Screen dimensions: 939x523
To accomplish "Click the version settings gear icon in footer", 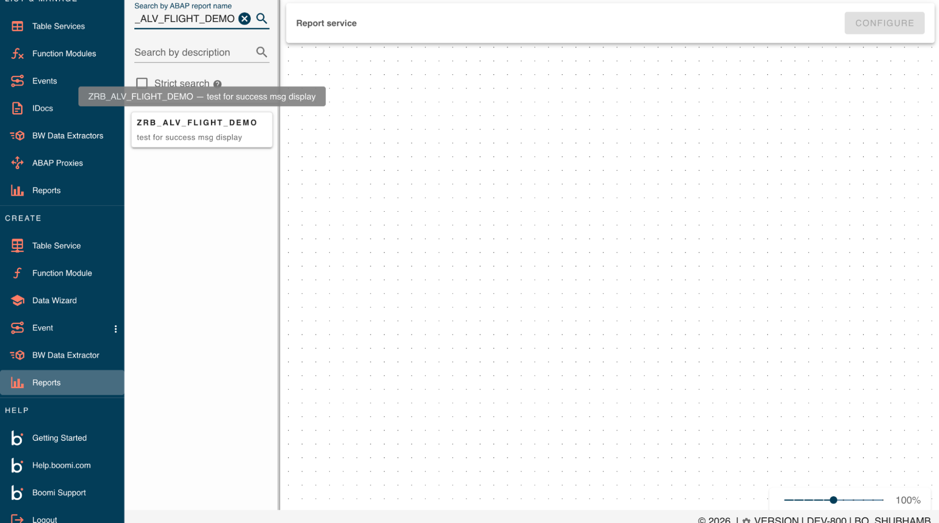I will tap(746, 520).
